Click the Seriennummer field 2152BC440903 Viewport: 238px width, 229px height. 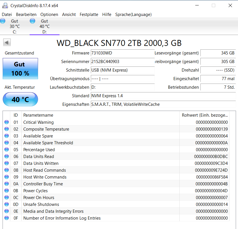tap(123, 62)
